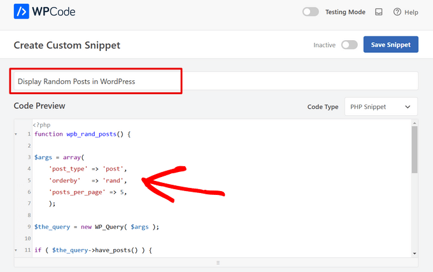Click the code editor scrollbar thumb
This screenshot has width=433, height=272.
pyautogui.click(x=415, y=150)
